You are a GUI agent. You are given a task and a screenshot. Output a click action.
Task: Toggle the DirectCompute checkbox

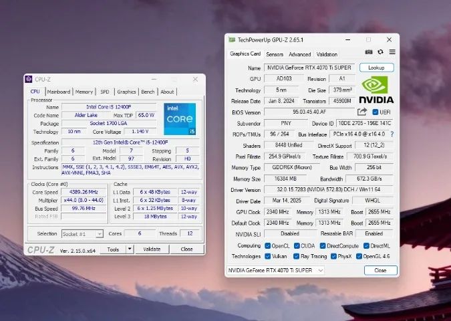point(323,246)
